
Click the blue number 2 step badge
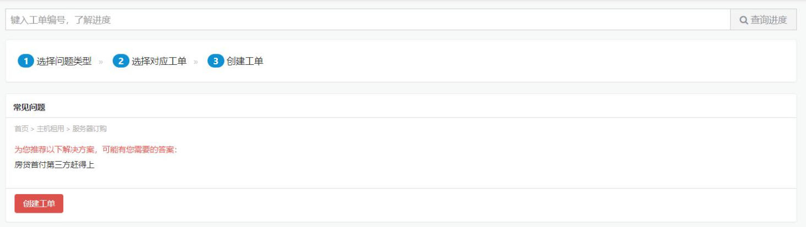coord(120,61)
